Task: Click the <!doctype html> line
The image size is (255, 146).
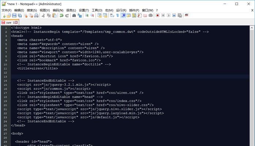Action: (x=26, y=28)
